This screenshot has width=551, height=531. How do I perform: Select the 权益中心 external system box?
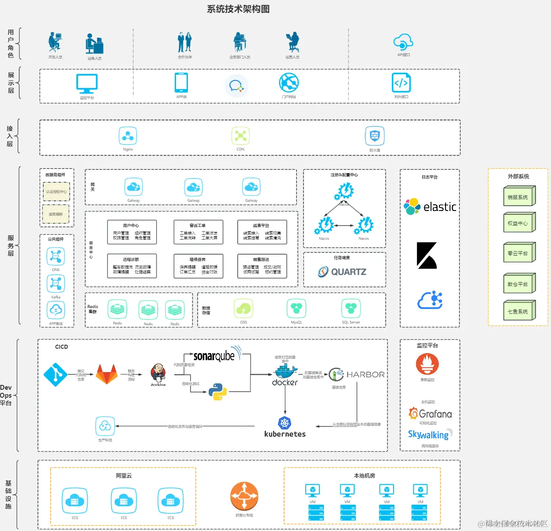pyautogui.click(x=519, y=222)
